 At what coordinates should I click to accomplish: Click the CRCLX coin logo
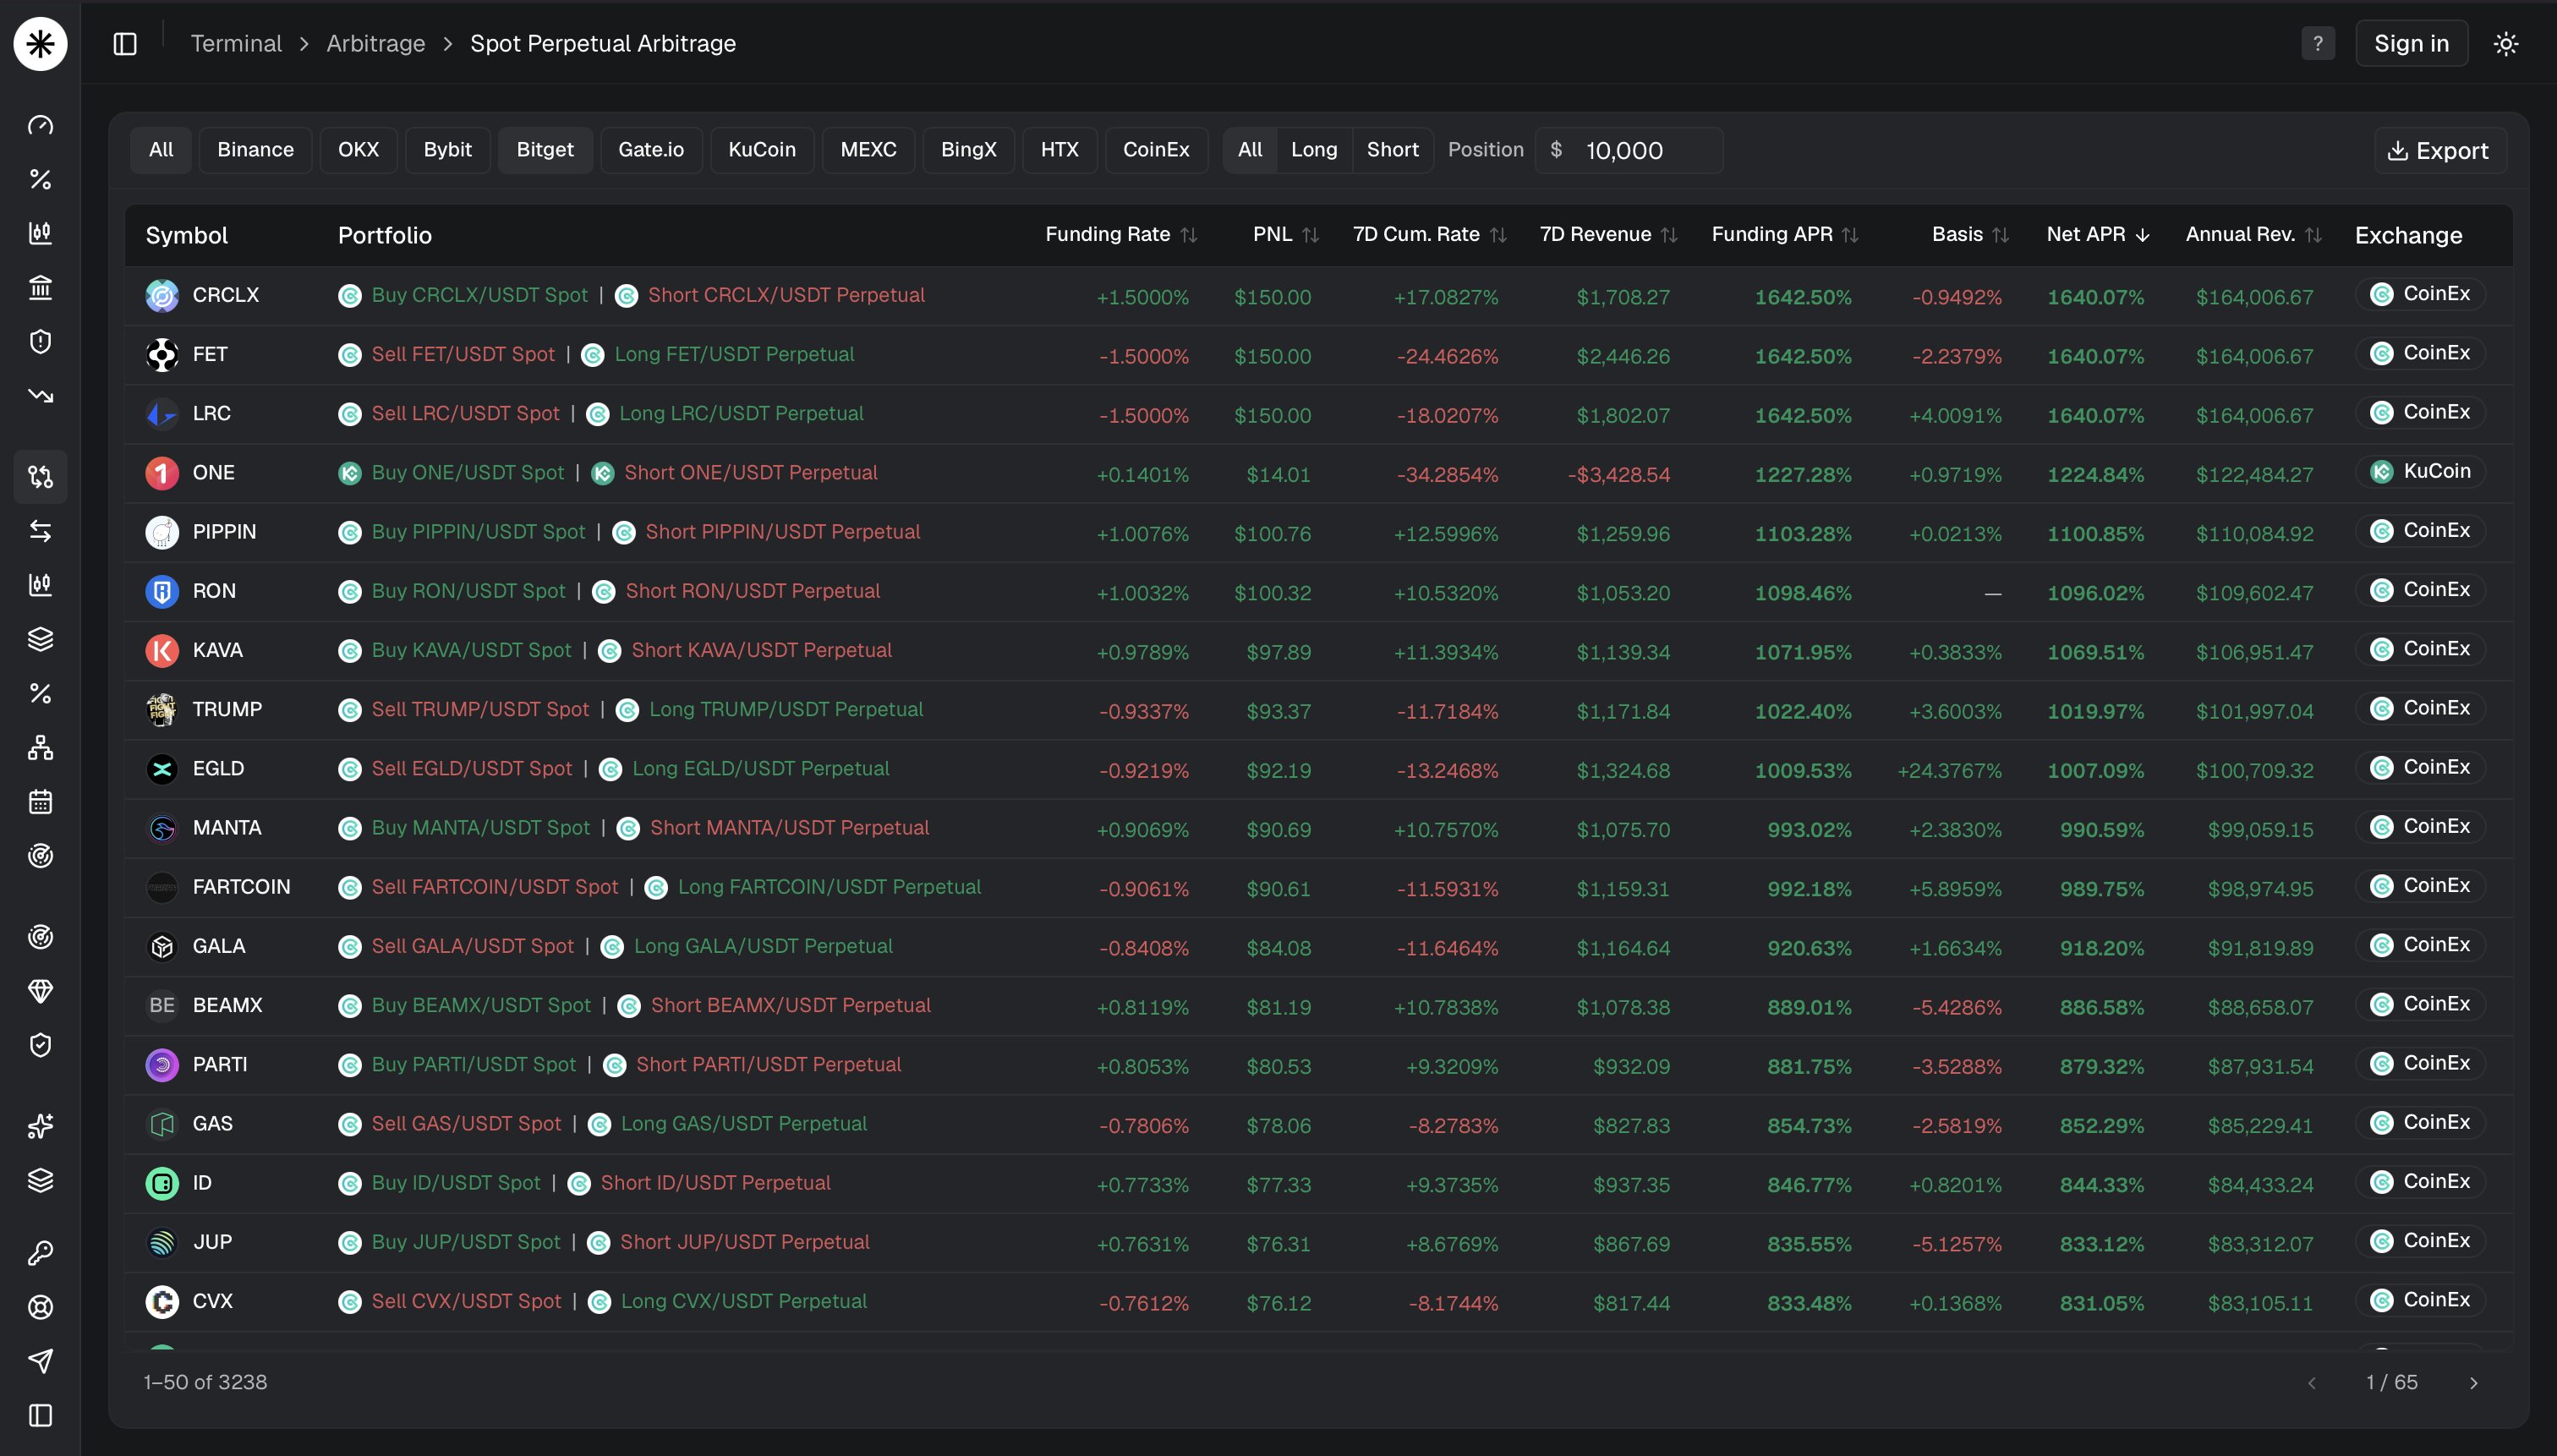click(x=162, y=296)
